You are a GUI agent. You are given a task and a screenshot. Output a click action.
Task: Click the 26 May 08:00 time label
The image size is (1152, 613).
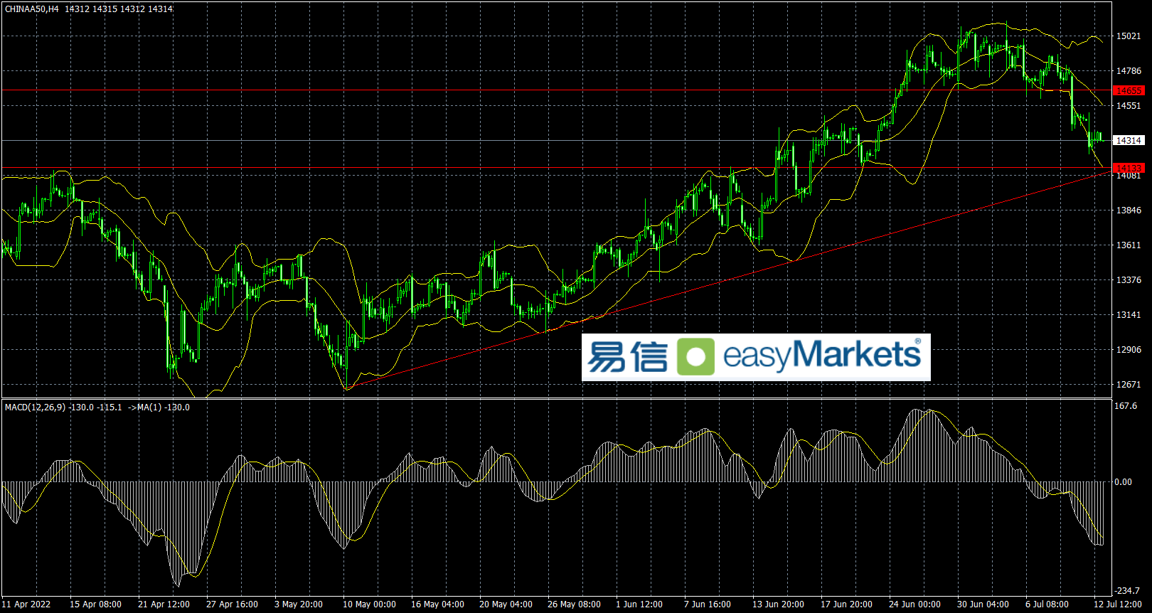(x=574, y=604)
